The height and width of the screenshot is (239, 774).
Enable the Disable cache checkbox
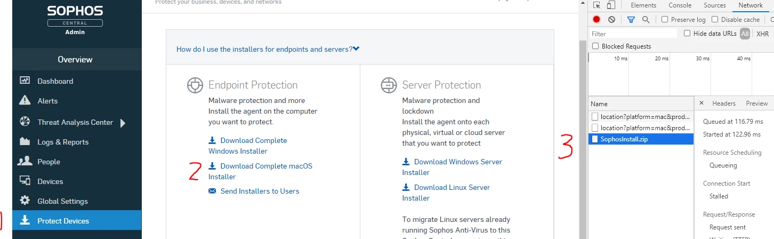coord(715,19)
